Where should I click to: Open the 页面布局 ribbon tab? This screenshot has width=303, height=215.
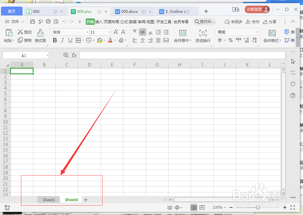point(111,22)
